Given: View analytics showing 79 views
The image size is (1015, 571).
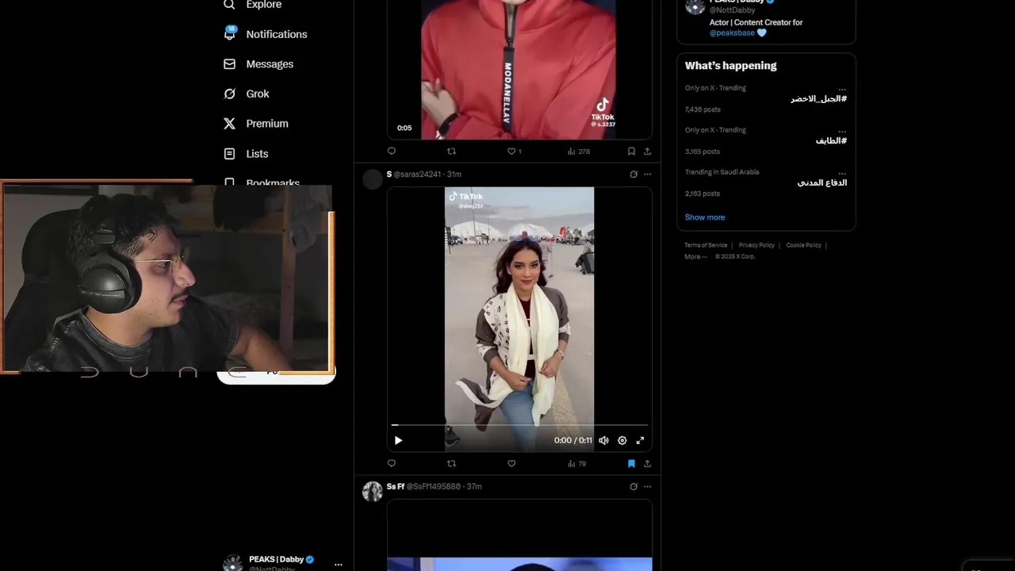Looking at the screenshot, I should point(577,463).
